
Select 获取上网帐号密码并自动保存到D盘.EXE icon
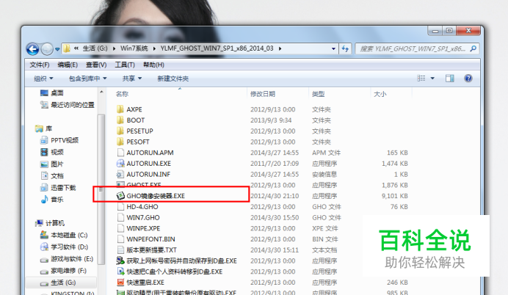tap(120, 261)
